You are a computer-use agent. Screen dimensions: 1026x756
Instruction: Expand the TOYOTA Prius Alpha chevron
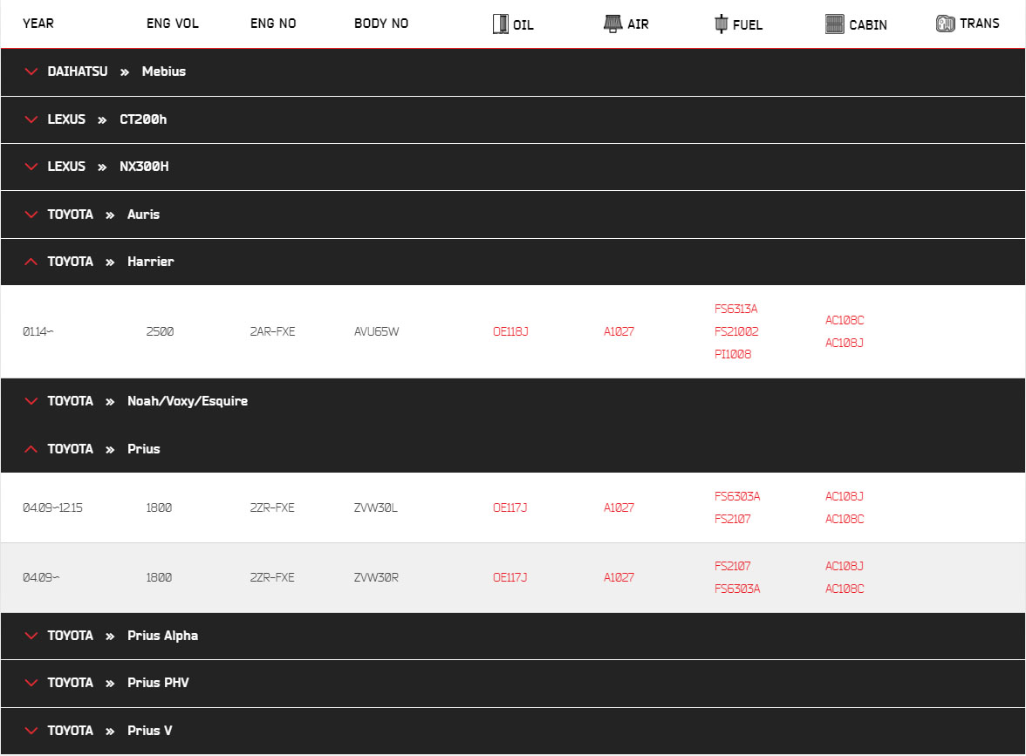pos(31,636)
